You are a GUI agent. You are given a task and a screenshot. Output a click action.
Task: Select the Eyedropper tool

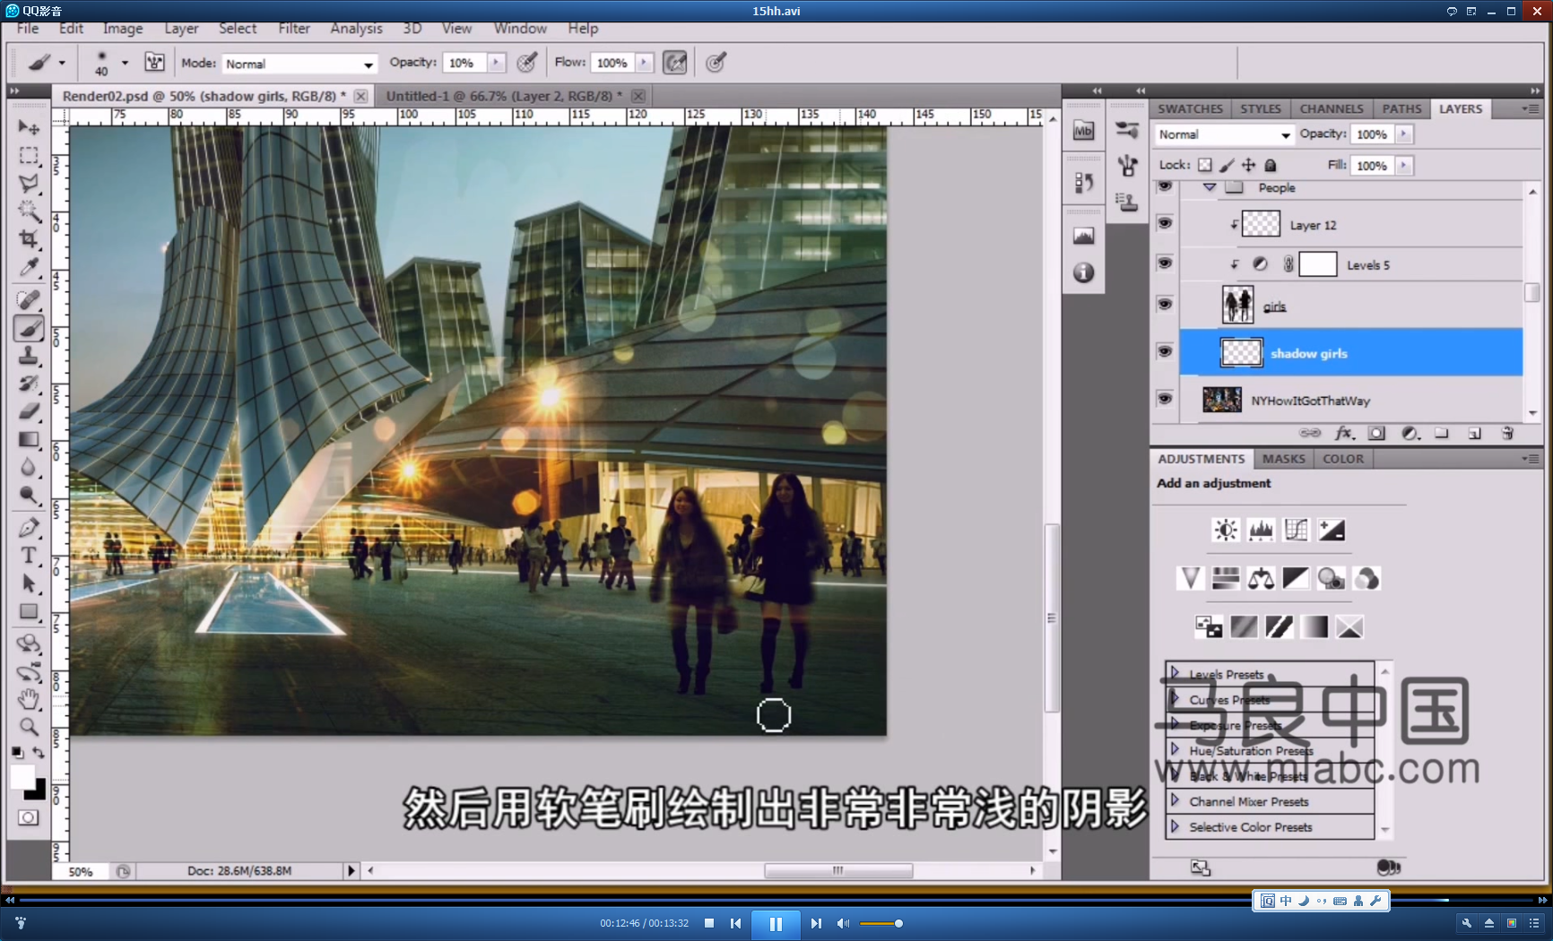point(28,267)
